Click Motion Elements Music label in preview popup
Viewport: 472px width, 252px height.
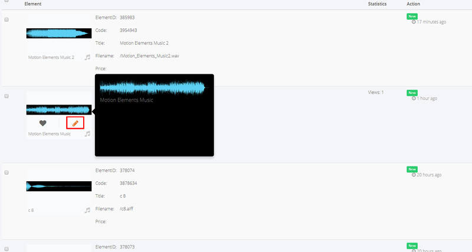point(126,100)
